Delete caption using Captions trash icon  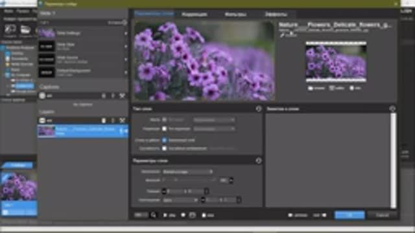pyautogui.click(x=104, y=96)
